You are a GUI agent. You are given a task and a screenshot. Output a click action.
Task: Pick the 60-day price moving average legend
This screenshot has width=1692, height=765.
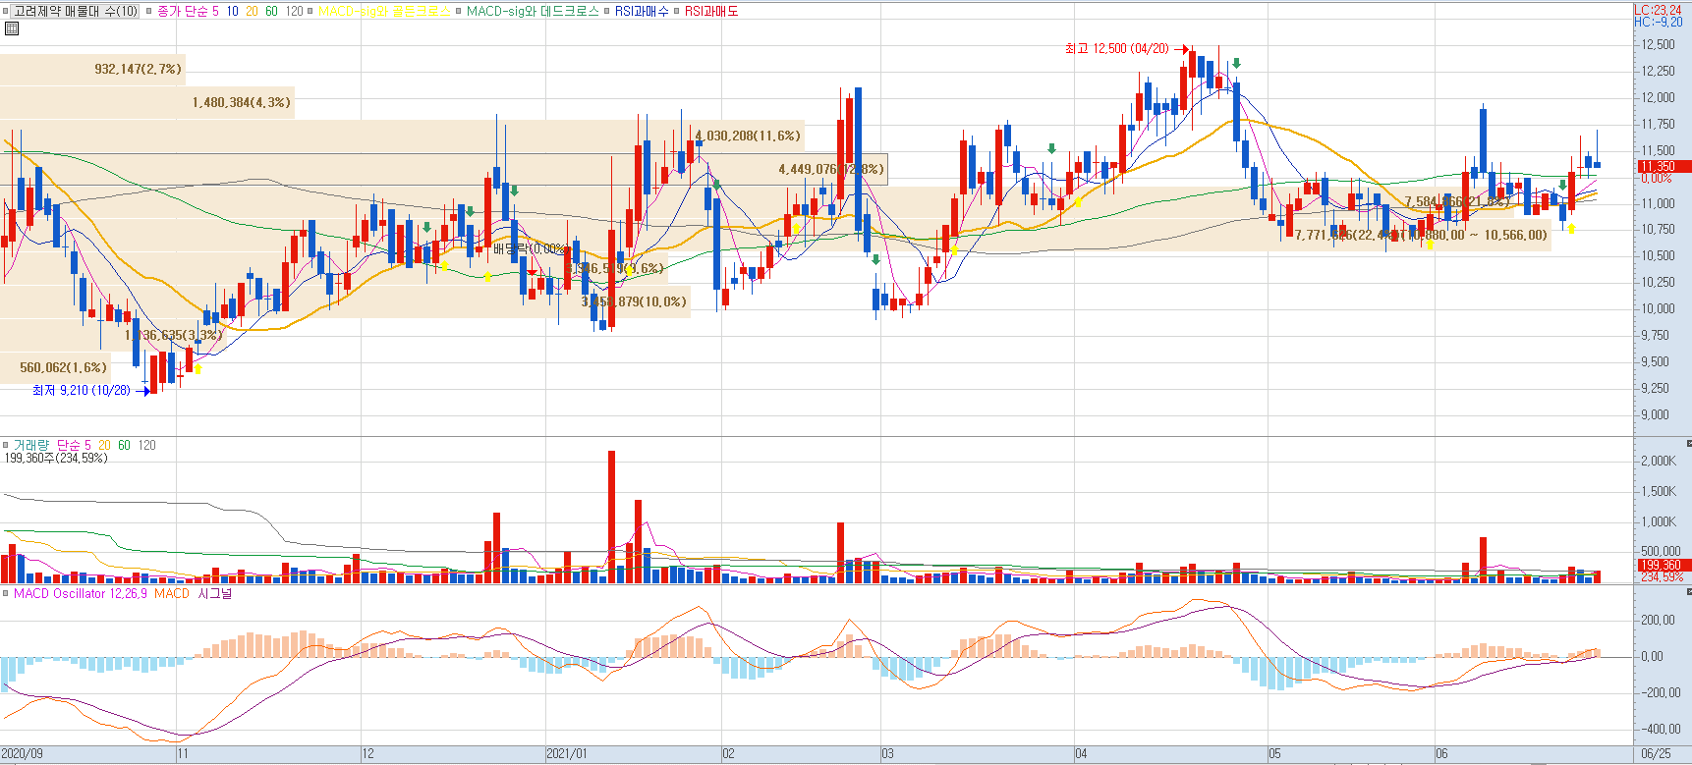pos(271,12)
